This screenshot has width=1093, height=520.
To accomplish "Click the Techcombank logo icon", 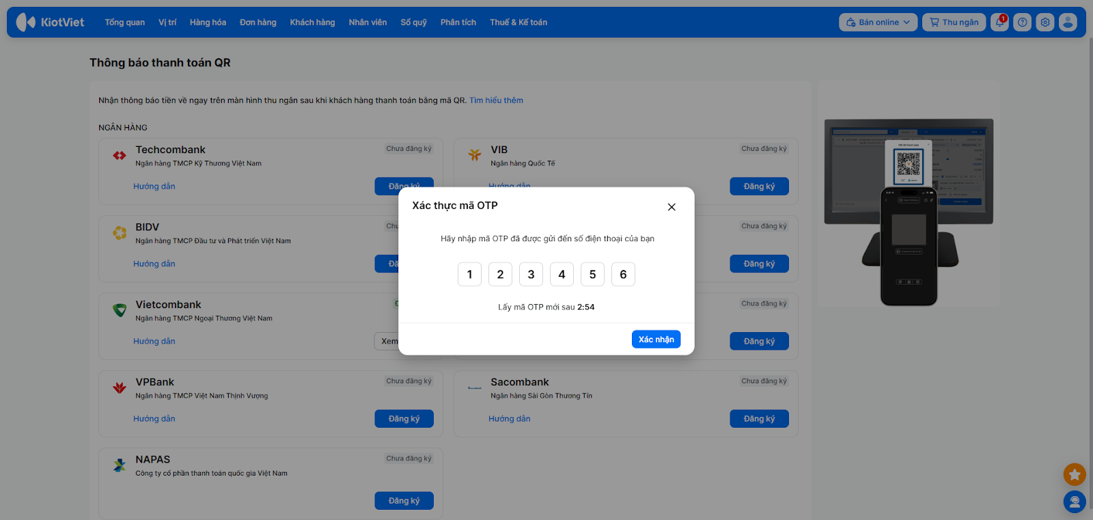I will tap(120, 156).
